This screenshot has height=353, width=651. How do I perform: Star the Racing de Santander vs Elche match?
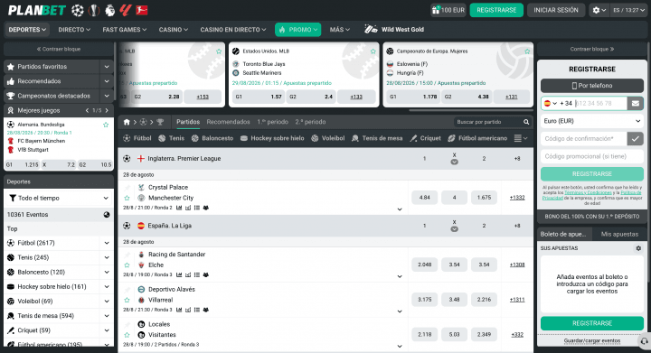coord(127,265)
